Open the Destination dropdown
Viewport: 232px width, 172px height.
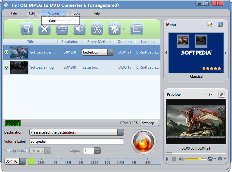(121, 132)
